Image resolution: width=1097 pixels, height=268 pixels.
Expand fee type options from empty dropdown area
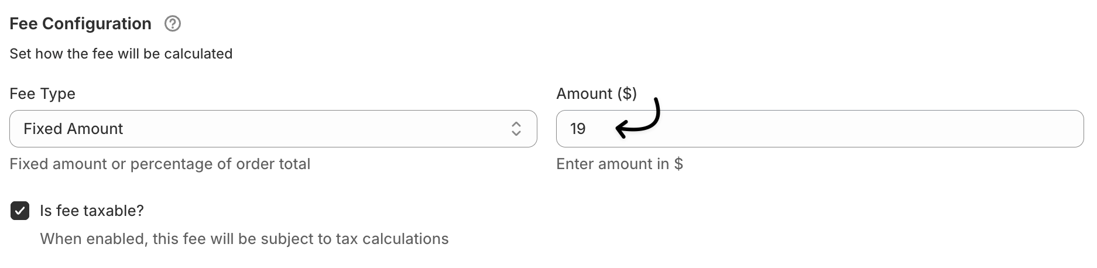pos(316,129)
